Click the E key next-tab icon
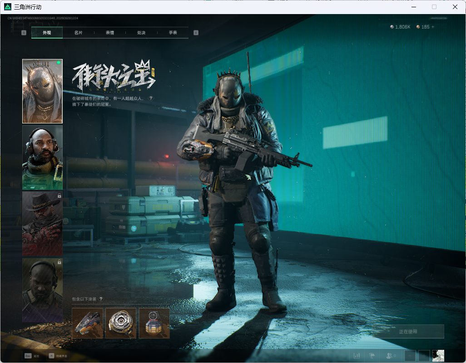466x363 pixels. (x=196, y=33)
